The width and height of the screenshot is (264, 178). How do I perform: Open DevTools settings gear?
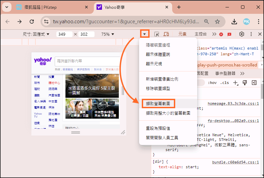[242, 34]
